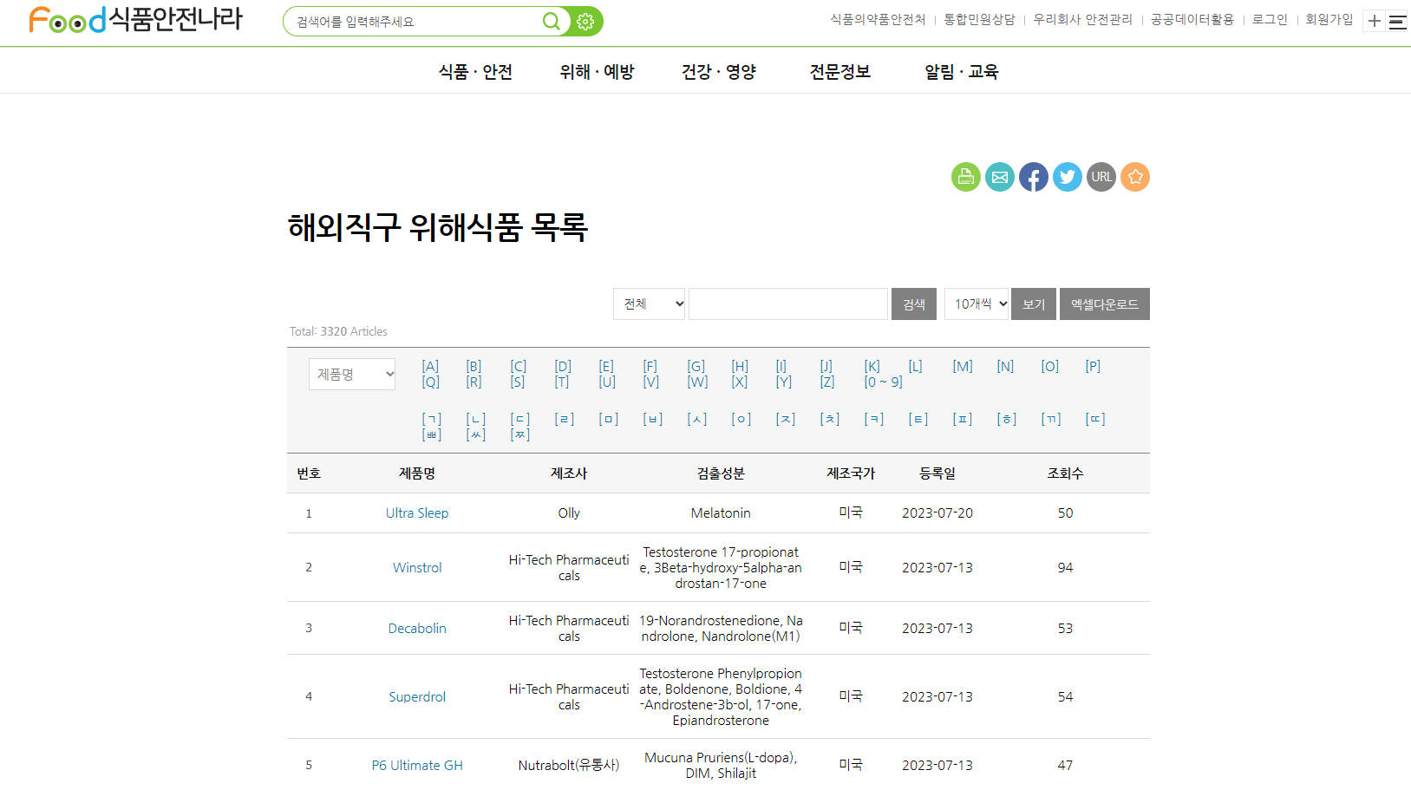The image size is (1411, 790).
Task: Open search settings gear icon
Action: click(586, 22)
